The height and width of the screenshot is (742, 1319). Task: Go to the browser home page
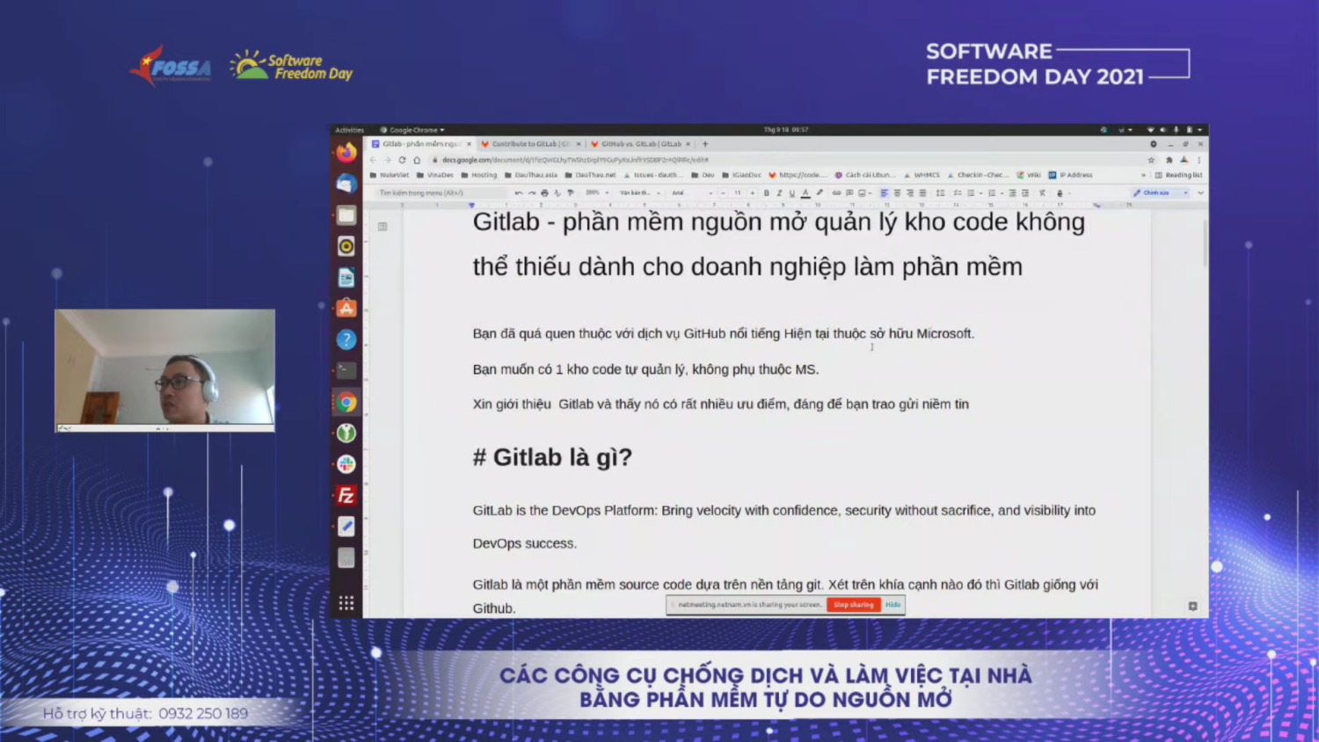(x=417, y=160)
